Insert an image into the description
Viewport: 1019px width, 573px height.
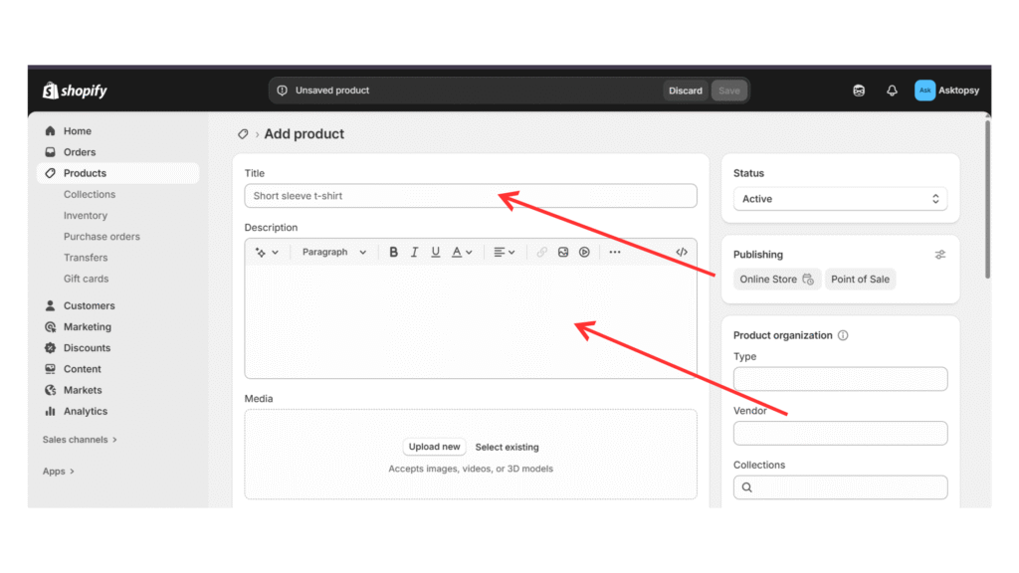(x=563, y=253)
